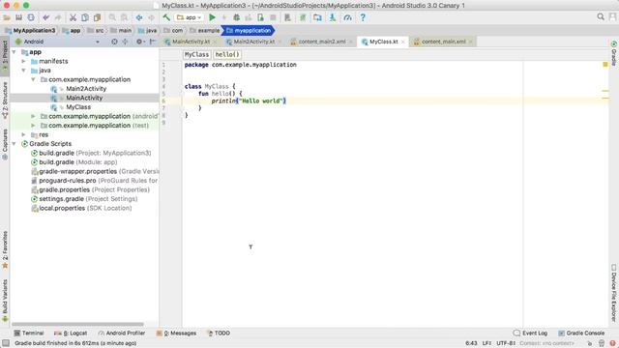The image size is (619, 348).
Task: Toggle the Build Variants side panel
Action: [5, 300]
